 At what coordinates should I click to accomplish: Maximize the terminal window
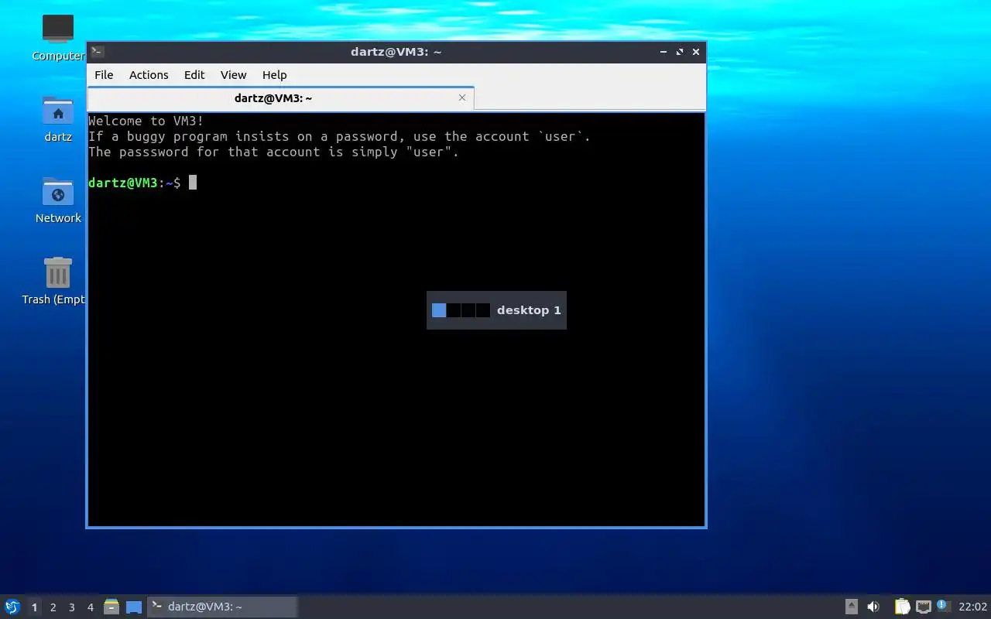coord(680,52)
